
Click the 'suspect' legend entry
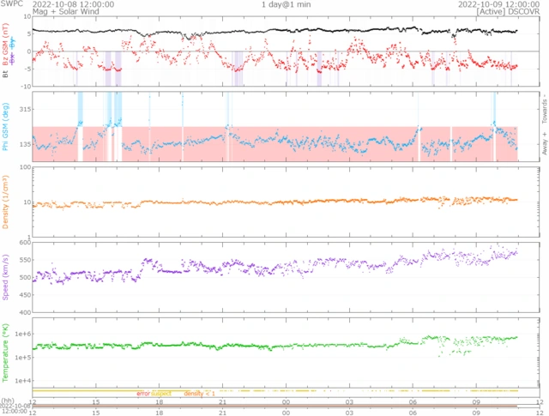click(x=161, y=394)
